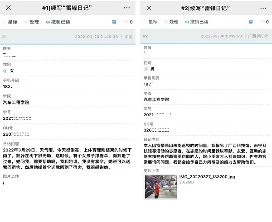Click file name IMG_20220327_133700.jpg
The height and width of the screenshot is (222, 272).
click(206, 177)
